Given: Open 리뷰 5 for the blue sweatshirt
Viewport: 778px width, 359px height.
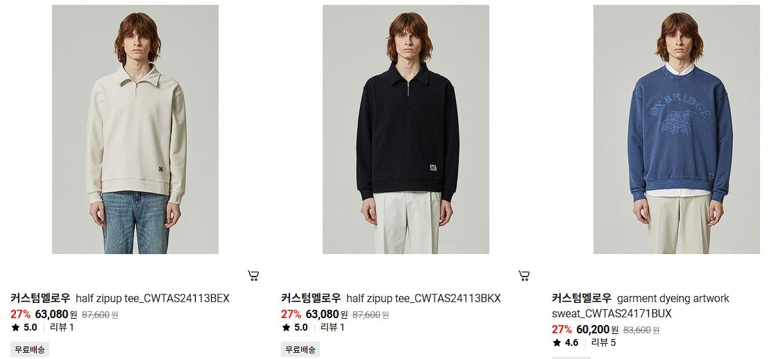Looking at the screenshot, I should tap(603, 342).
